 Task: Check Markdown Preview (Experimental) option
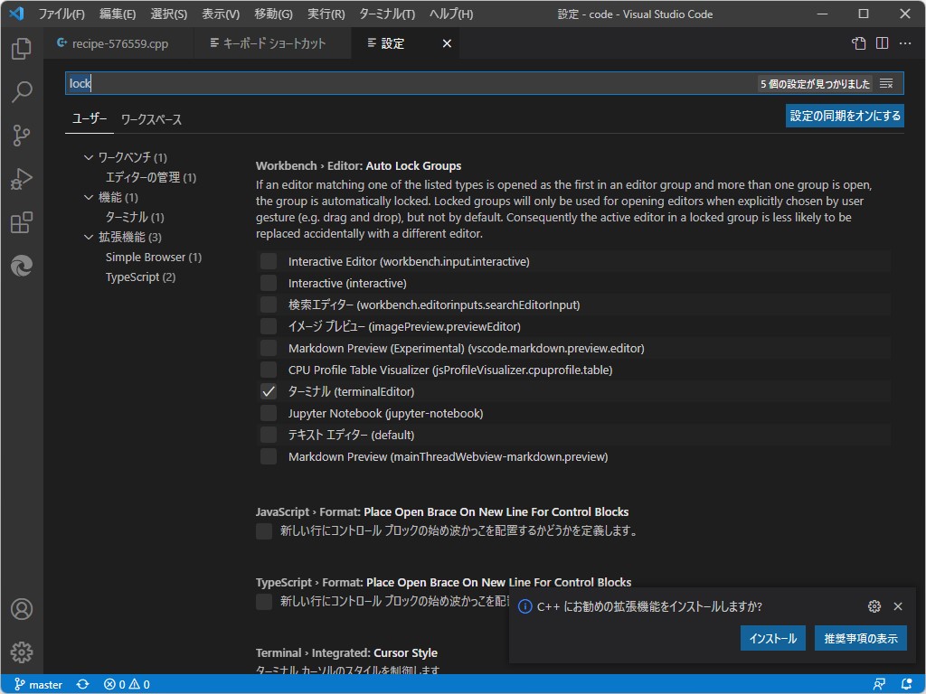pyautogui.click(x=269, y=348)
